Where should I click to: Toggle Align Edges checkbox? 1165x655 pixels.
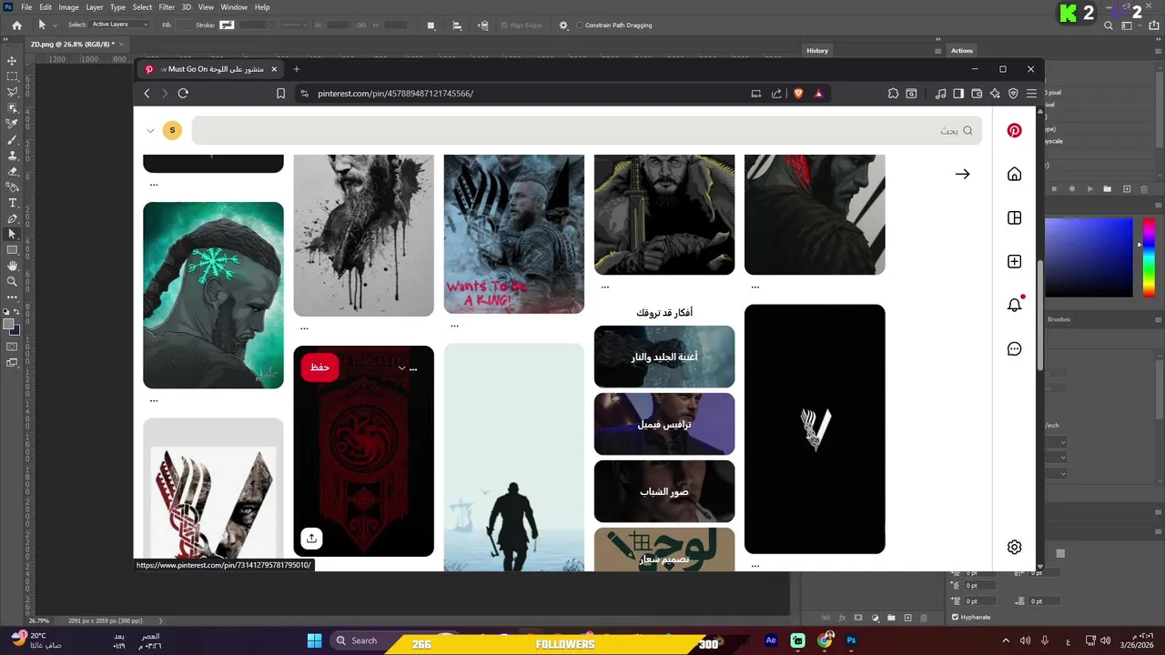tap(504, 25)
